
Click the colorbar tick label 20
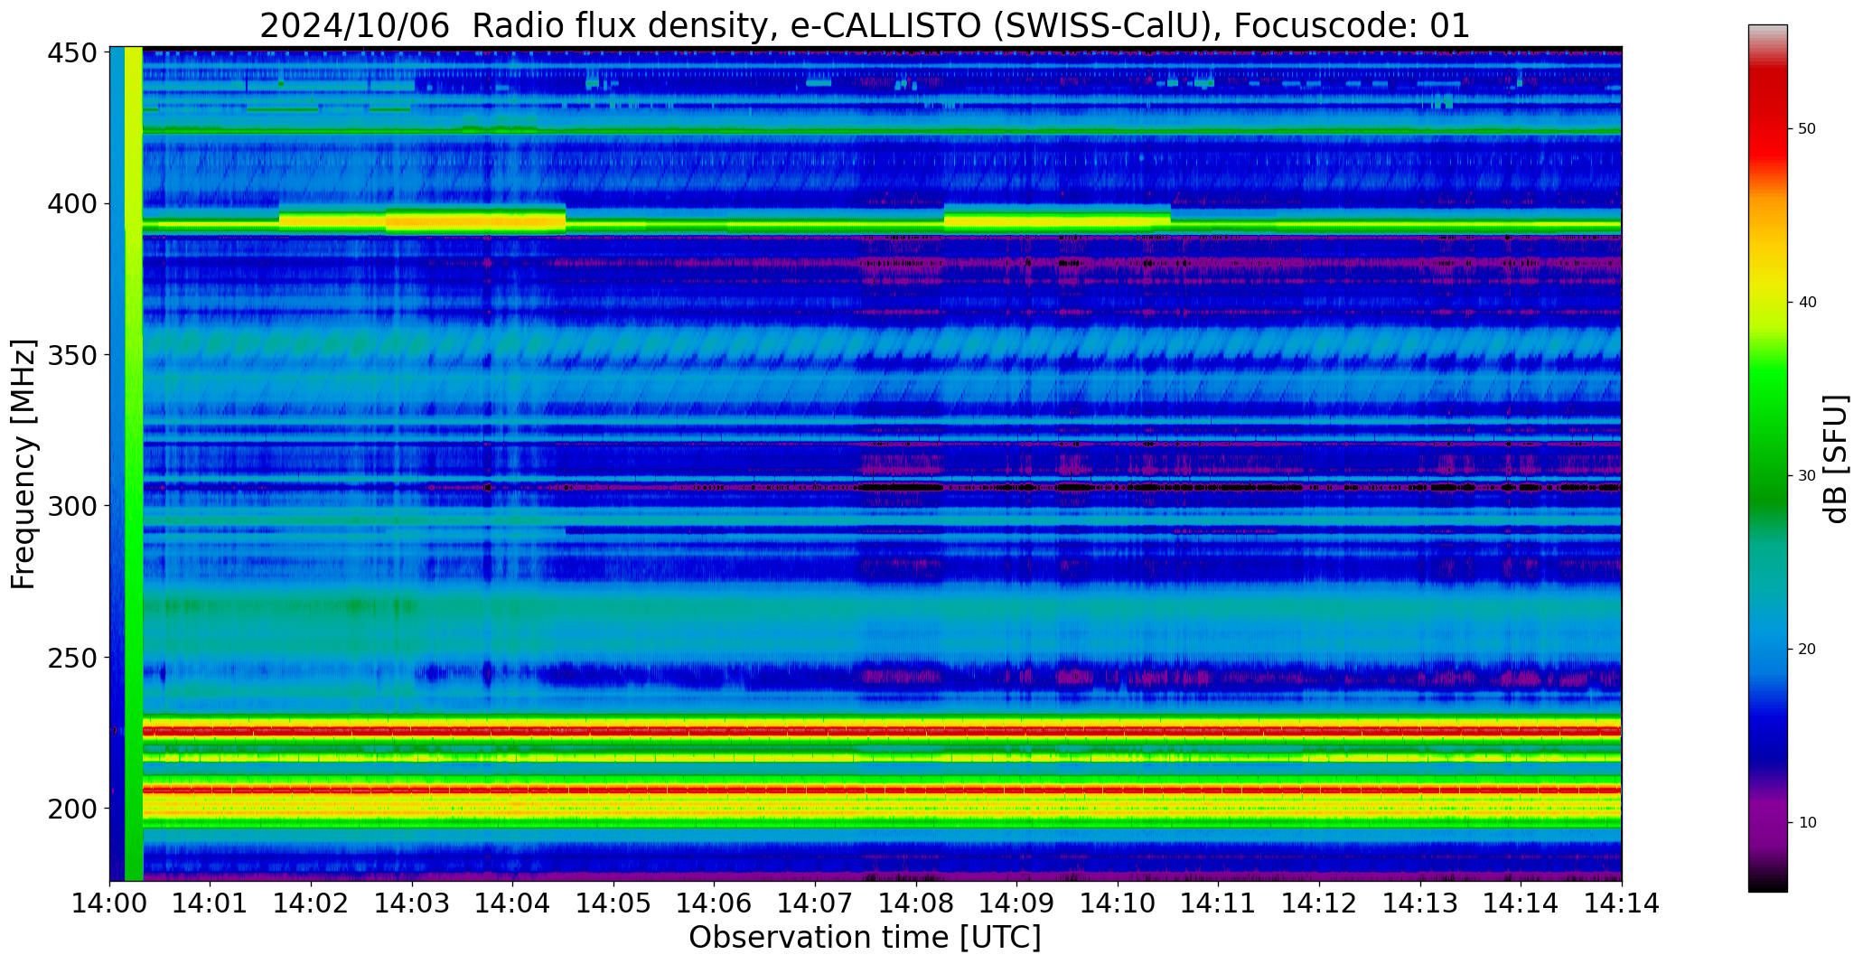(1807, 650)
